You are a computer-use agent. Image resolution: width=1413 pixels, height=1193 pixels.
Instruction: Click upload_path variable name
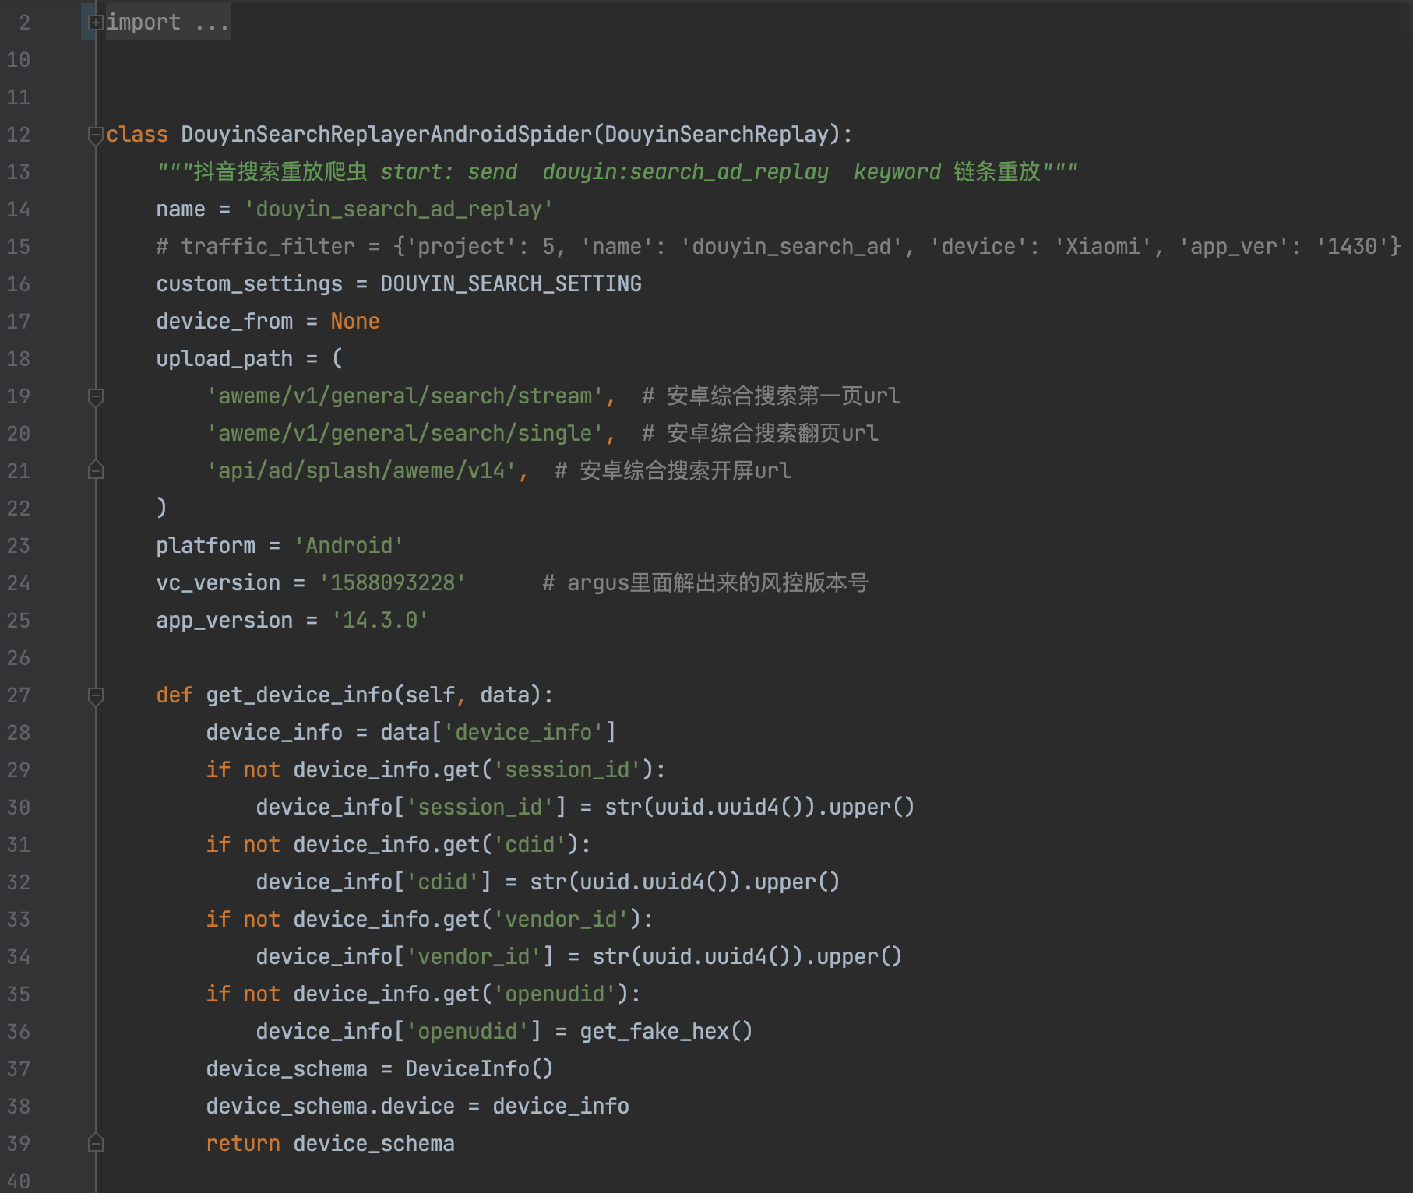click(224, 359)
